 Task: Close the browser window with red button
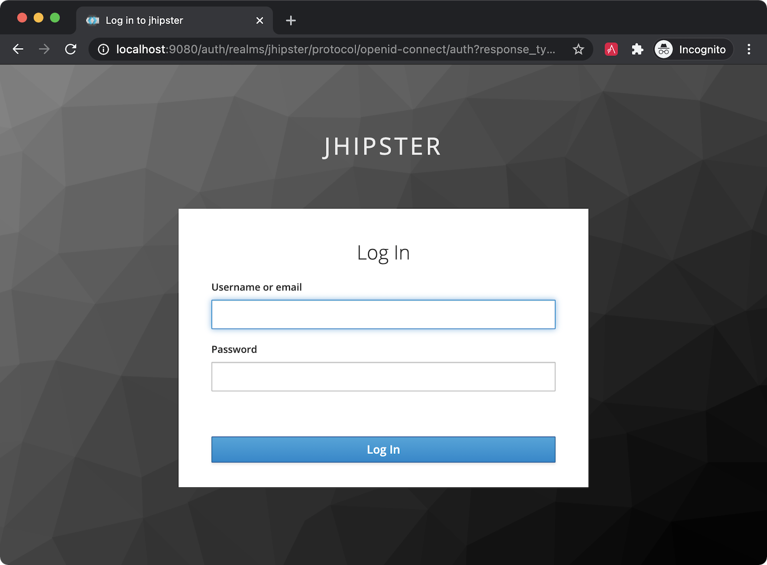coord(22,18)
